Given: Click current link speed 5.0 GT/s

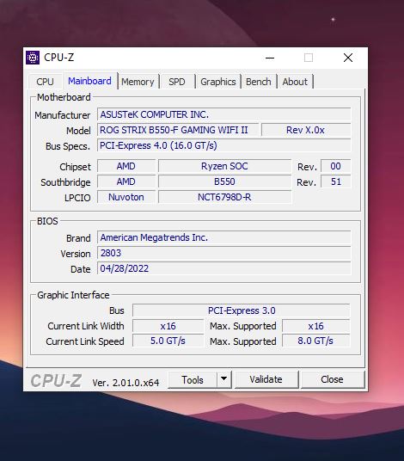Looking at the screenshot, I should [168, 341].
